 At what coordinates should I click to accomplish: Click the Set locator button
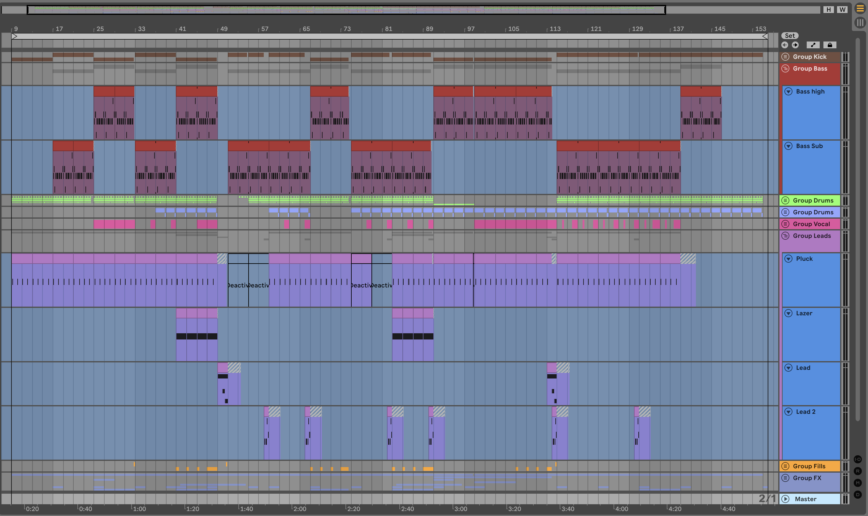pyautogui.click(x=790, y=36)
